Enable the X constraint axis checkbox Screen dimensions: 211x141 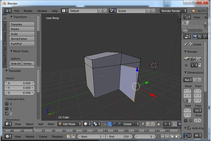7,104
